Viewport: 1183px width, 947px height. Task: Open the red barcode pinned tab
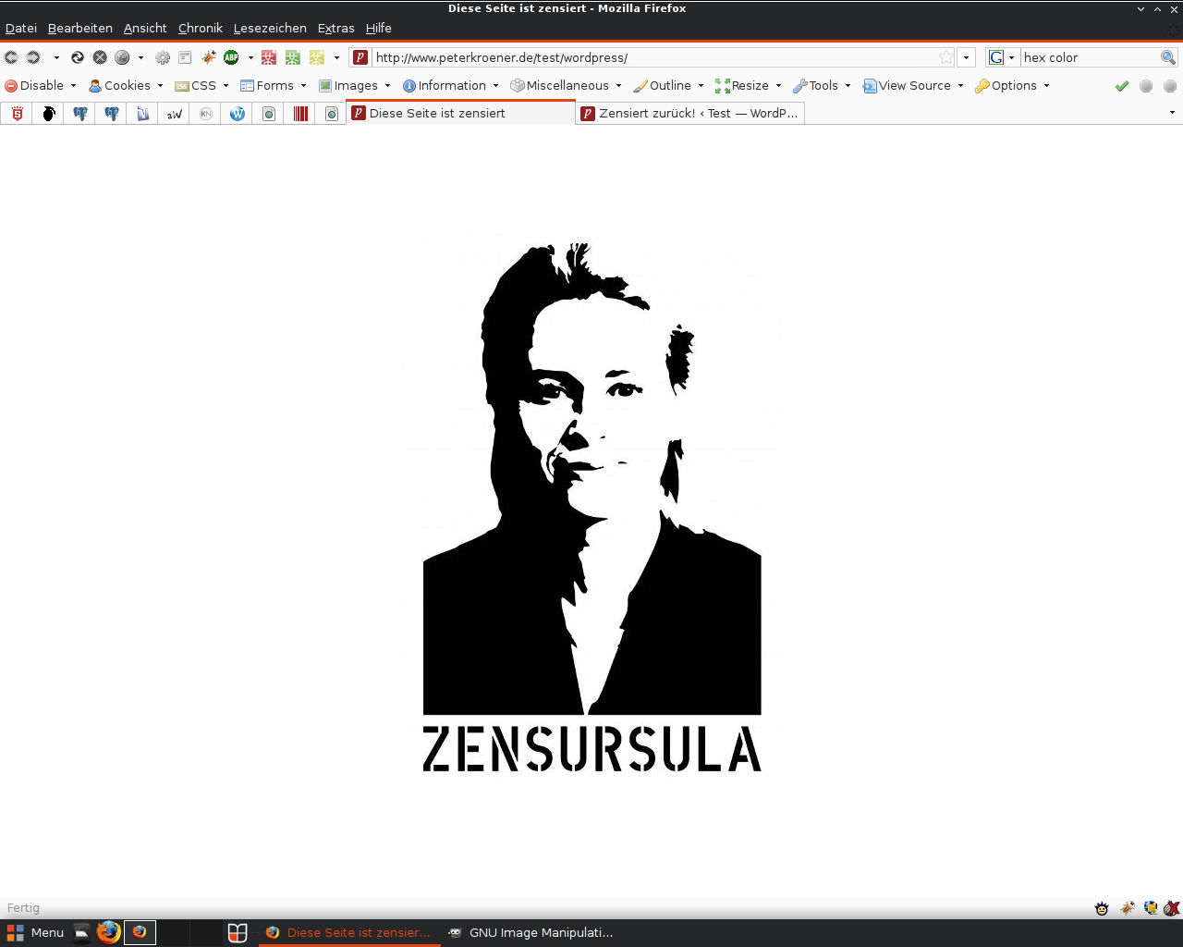(x=300, y=114)
